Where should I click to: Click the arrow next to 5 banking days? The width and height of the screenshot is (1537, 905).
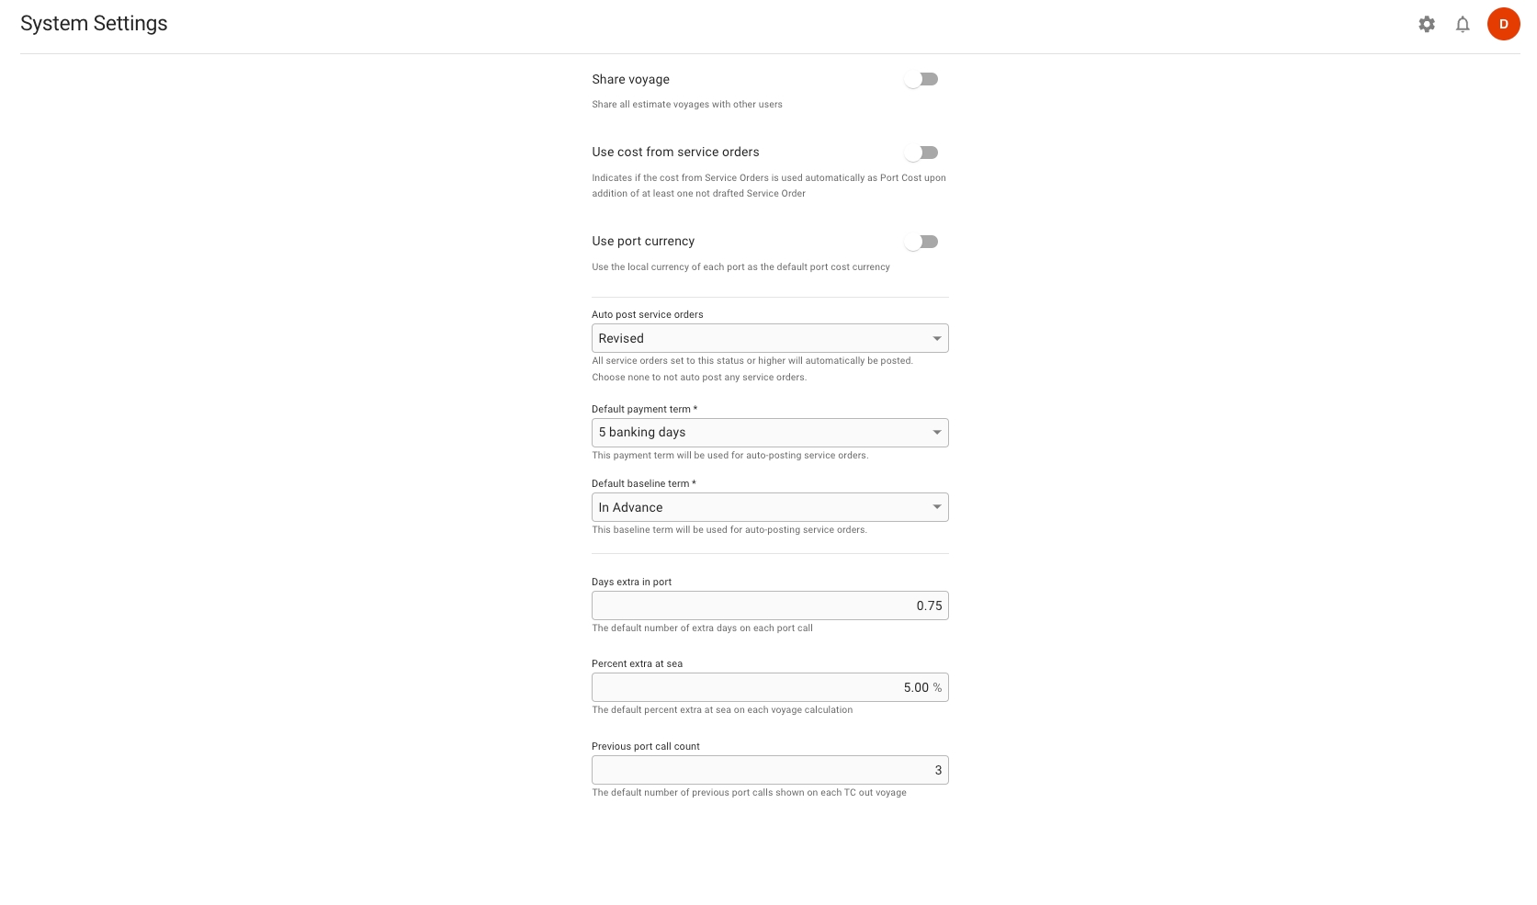(x=937, y=433)
